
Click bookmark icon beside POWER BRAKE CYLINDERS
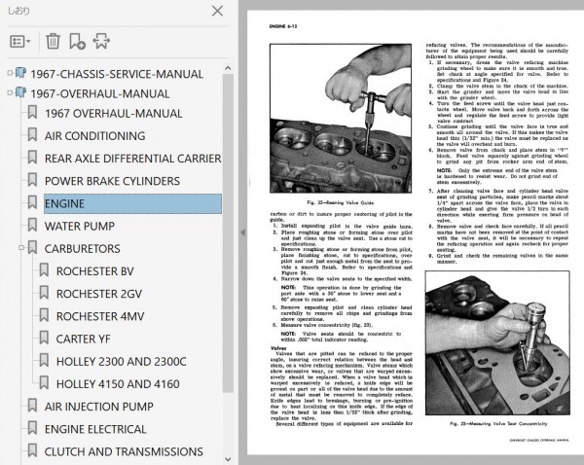click(32, 180)
